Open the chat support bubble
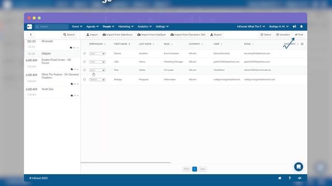Viewport: 332px width, 186px height. coord(299,167)
